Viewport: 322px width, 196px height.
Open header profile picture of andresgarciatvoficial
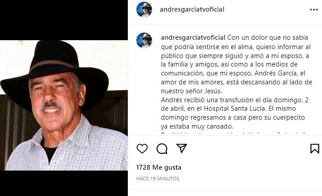(144, 9)
